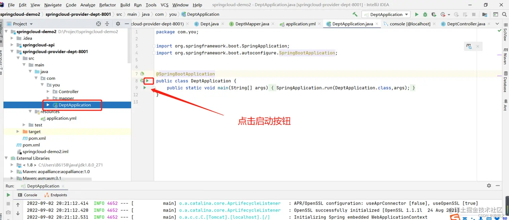Click springcloud-provider-dept-8001 breadcrumb
The width and height of the screenshot is (509, 220).
[x=78, y=14]
